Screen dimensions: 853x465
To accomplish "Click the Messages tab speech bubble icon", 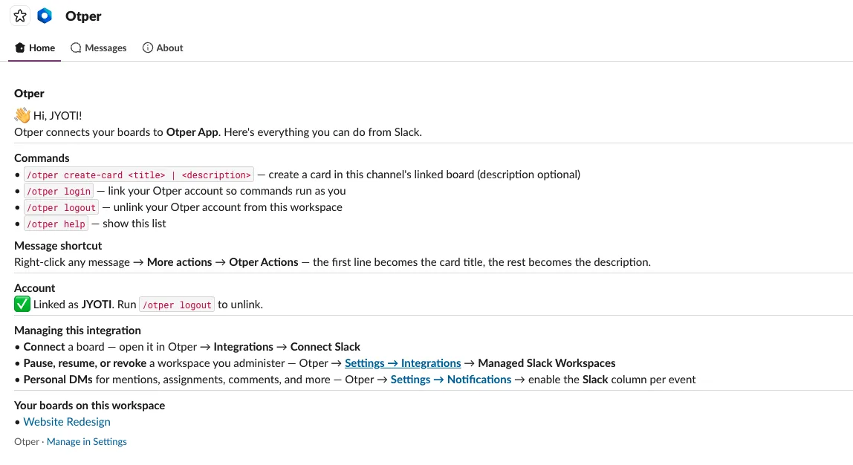I will tap(76, 48).
